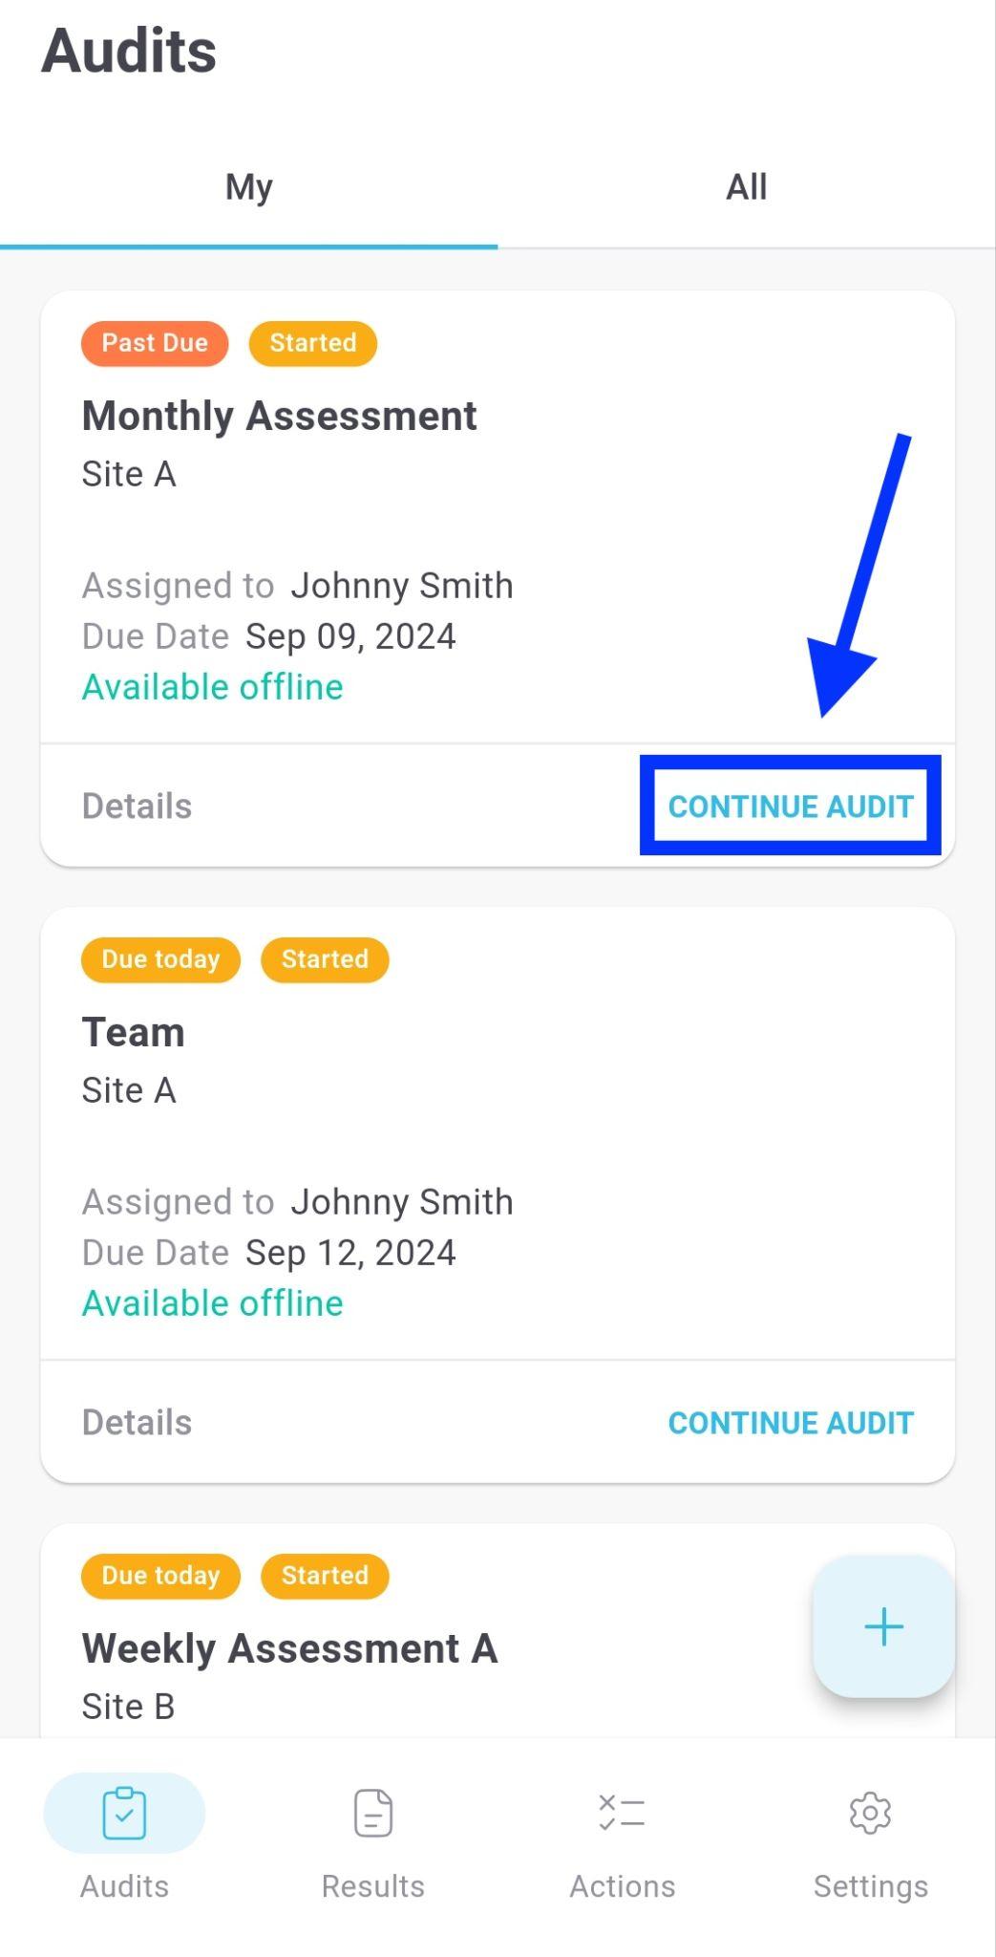
Task: Tap the Past Due badge
Action: (155, 343)
